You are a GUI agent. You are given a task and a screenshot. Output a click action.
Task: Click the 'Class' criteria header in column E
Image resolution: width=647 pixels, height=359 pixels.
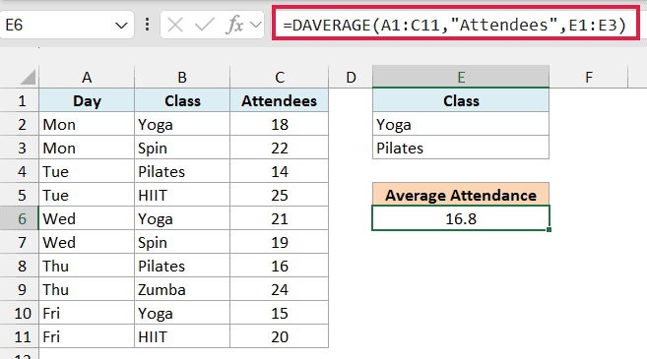(x=461, y=101)
